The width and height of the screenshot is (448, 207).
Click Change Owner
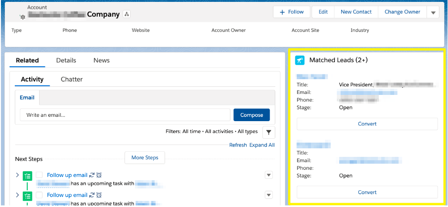402,12
